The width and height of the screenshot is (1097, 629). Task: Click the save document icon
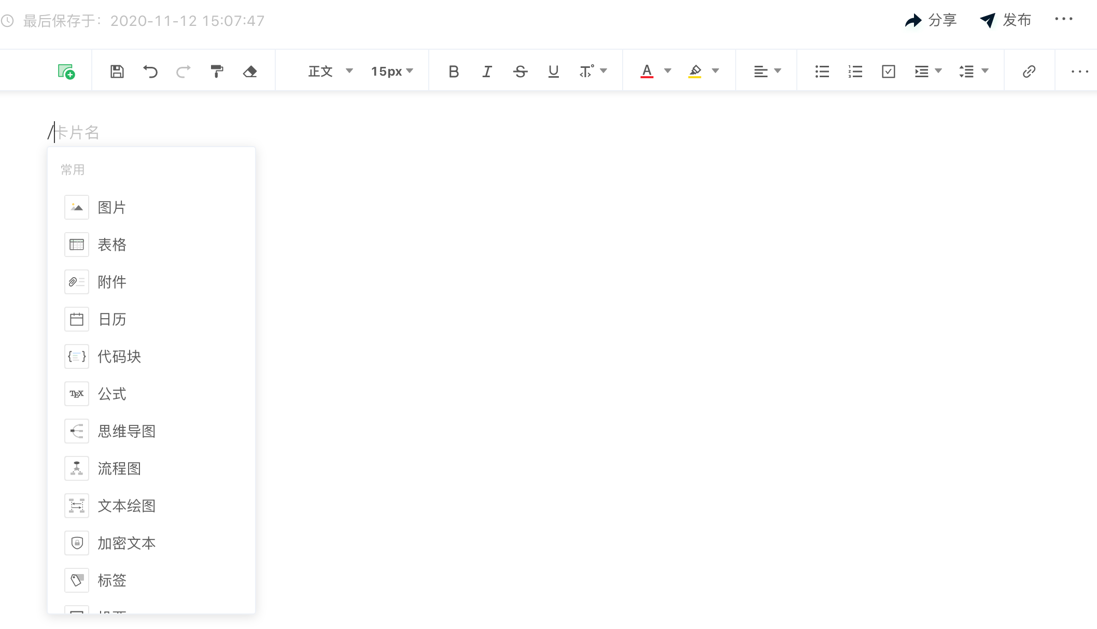point(117,72)
